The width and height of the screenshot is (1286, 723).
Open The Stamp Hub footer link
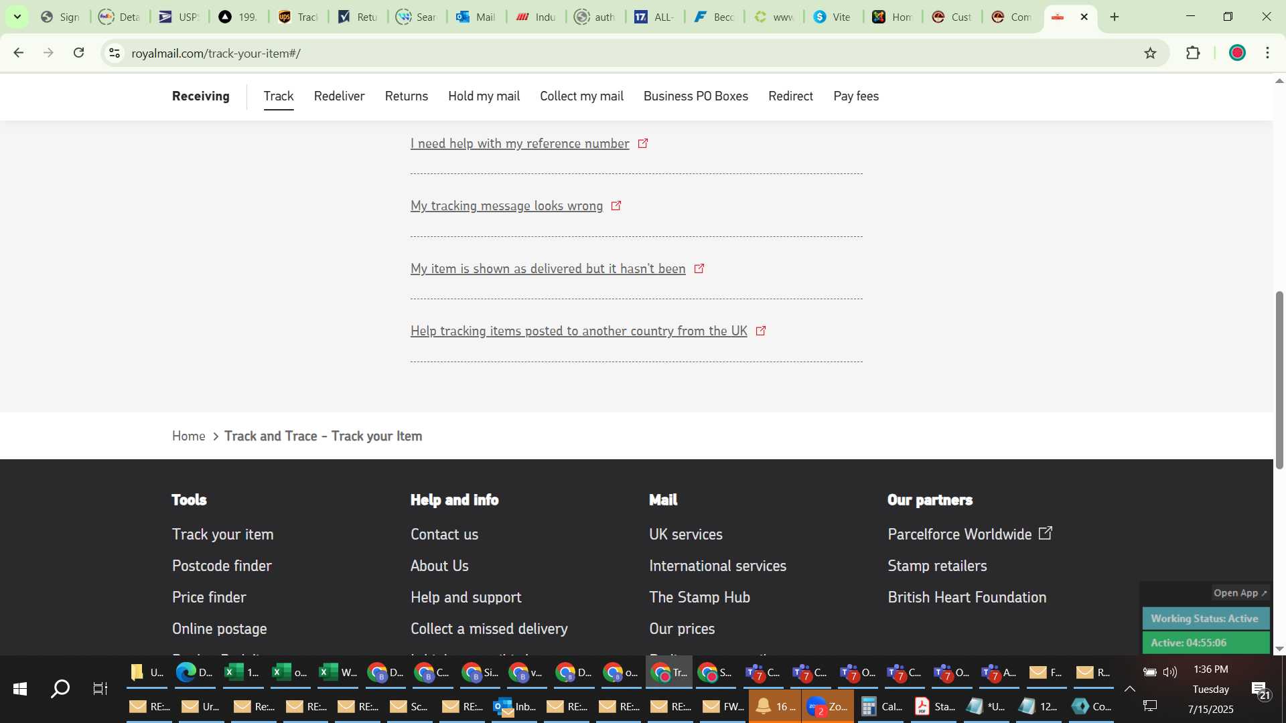(699, 597)
